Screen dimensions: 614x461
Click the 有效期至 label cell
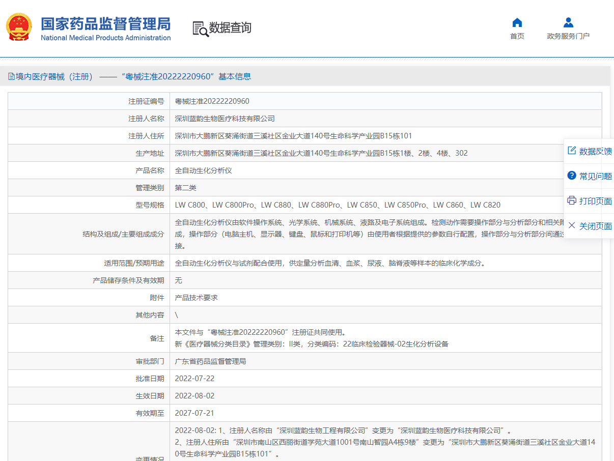89,413
